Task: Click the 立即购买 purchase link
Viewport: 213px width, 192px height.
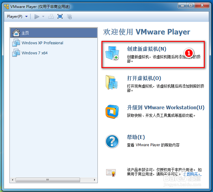Action: pyautogui.click(x=192, y=174)
